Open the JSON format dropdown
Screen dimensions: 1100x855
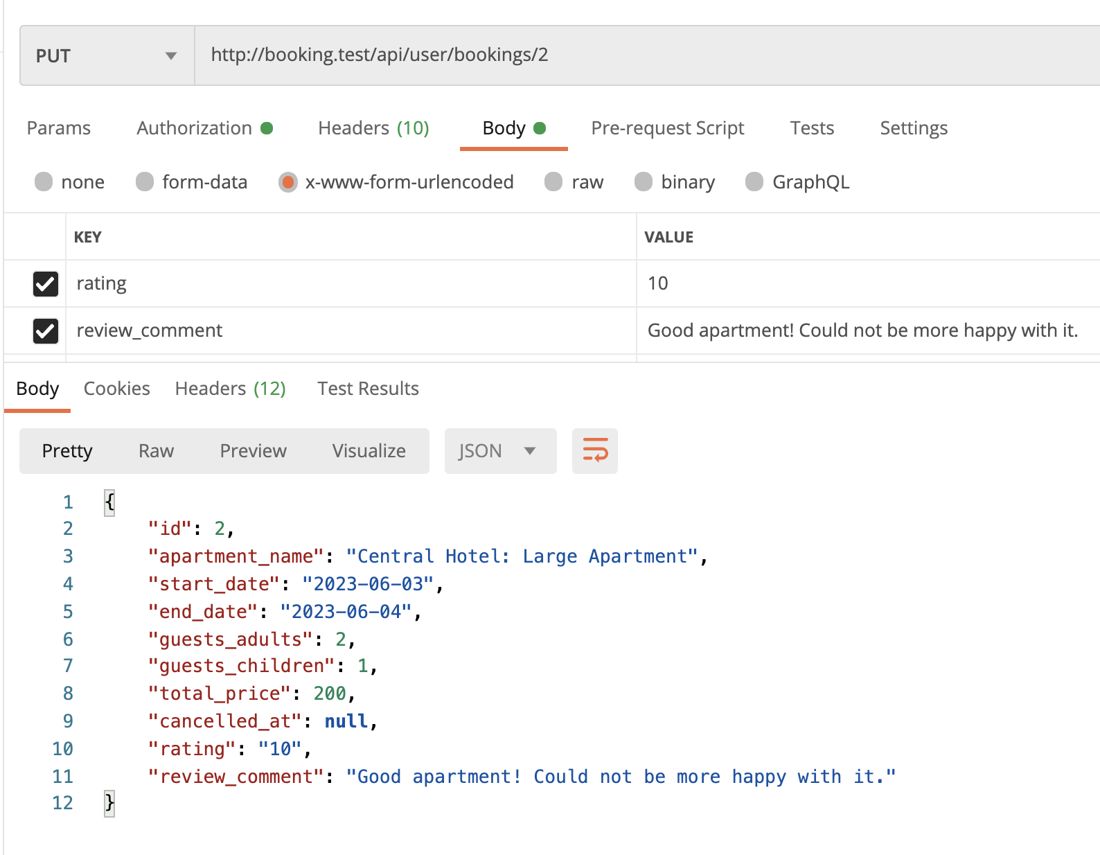point(500,451)
